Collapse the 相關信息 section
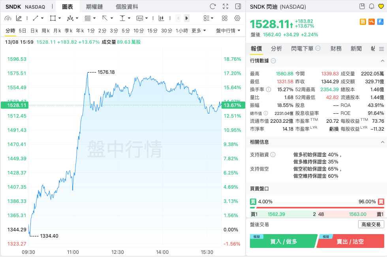This screenshot has width=387, height=257. tap(382, 142)
